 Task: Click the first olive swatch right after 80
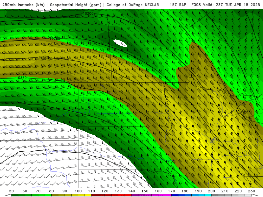tap(55, 195)
